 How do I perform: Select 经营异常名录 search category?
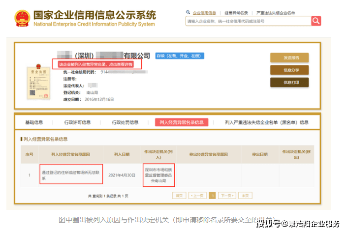click(236, 12)
